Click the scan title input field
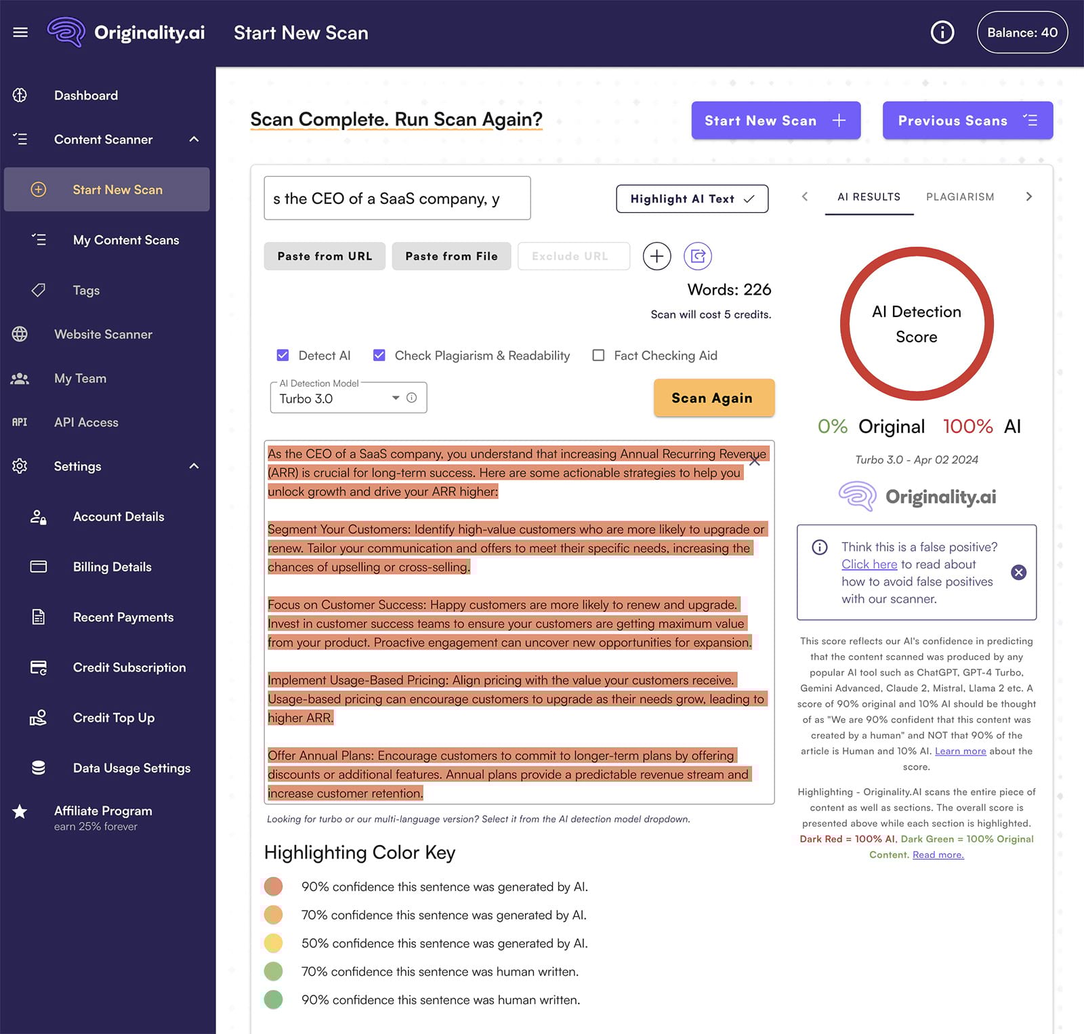 [x=397, y=199]
